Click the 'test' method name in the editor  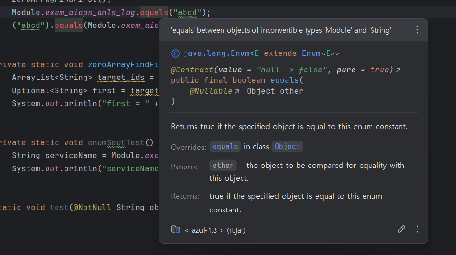(59, 207)
